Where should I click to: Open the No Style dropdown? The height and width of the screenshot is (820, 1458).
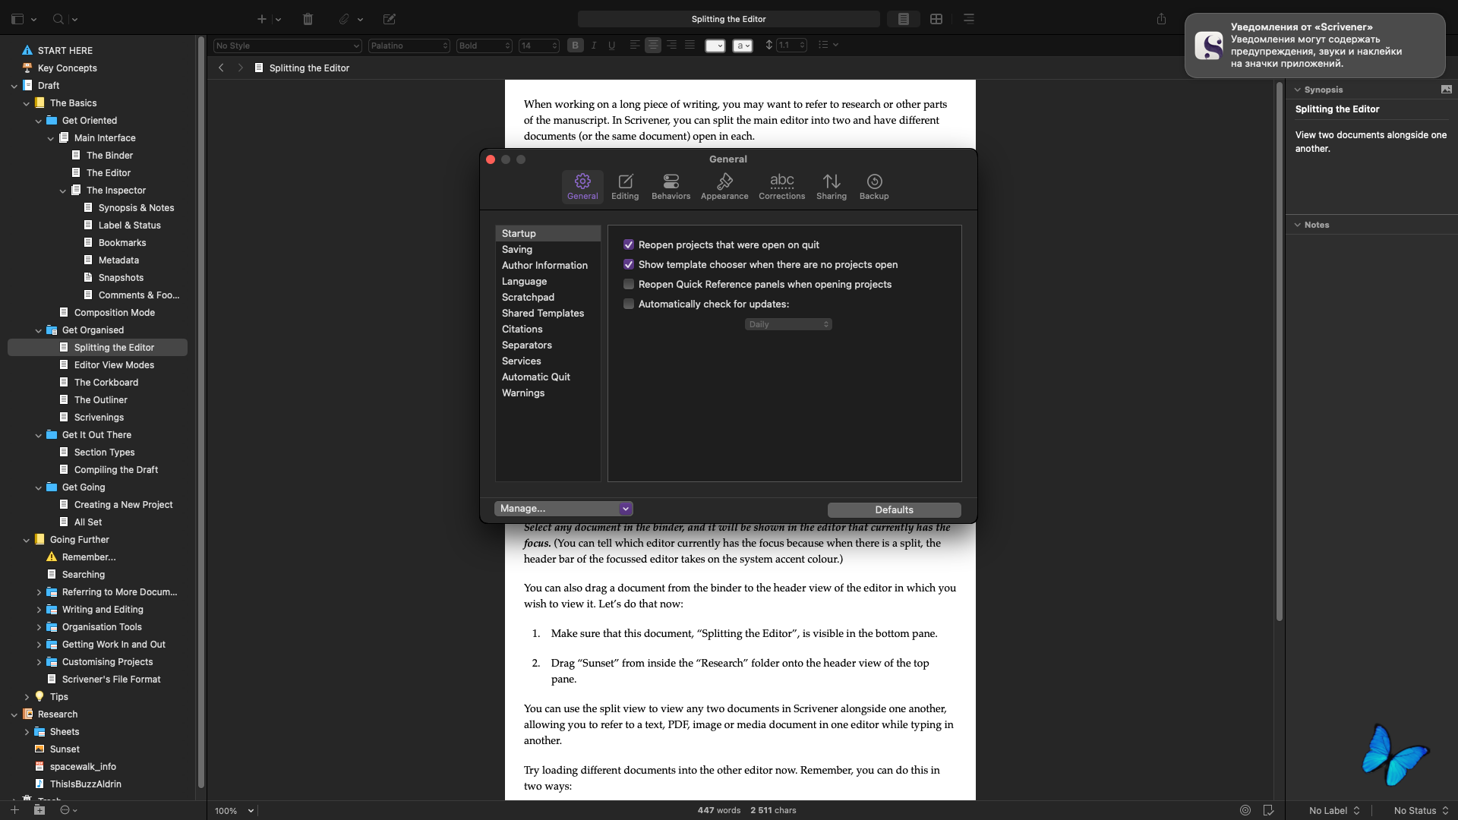pyautogui.click(x=287, y=46)
